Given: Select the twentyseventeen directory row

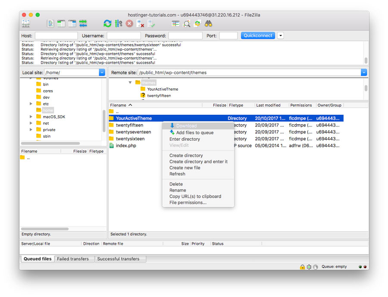Looking at the screenshot, I should click(226, 132).
